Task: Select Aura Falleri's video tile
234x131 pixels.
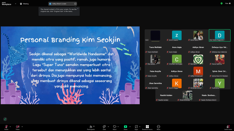Action: (198, 35)
